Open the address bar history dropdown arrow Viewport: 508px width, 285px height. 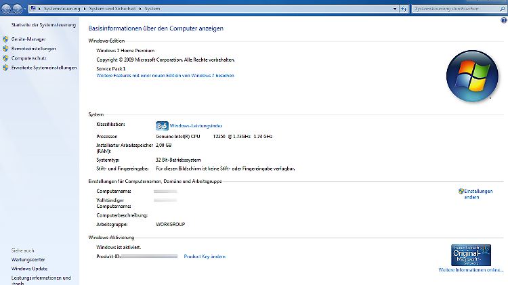coord(395,9)
